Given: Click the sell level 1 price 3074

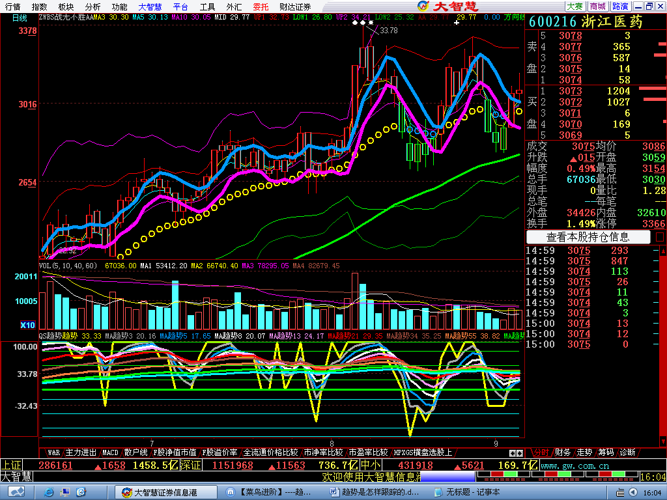Looking at the screenshot, I should coord(570,80).
